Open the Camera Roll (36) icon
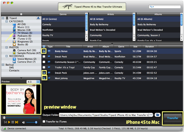The height and width of the screenshot is (132, 184). coord(14,50)
